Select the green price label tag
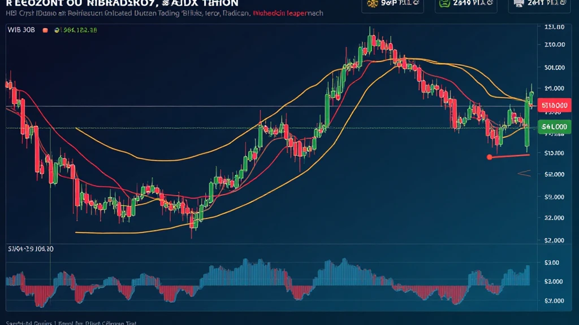Screen dimensions: 579x325 coord(554,128)
